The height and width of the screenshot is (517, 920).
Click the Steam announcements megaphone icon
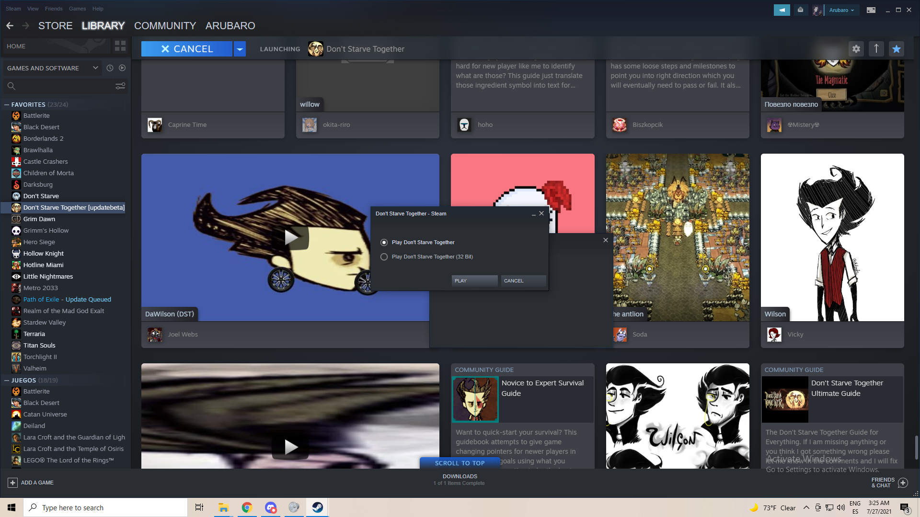(782, 10)
